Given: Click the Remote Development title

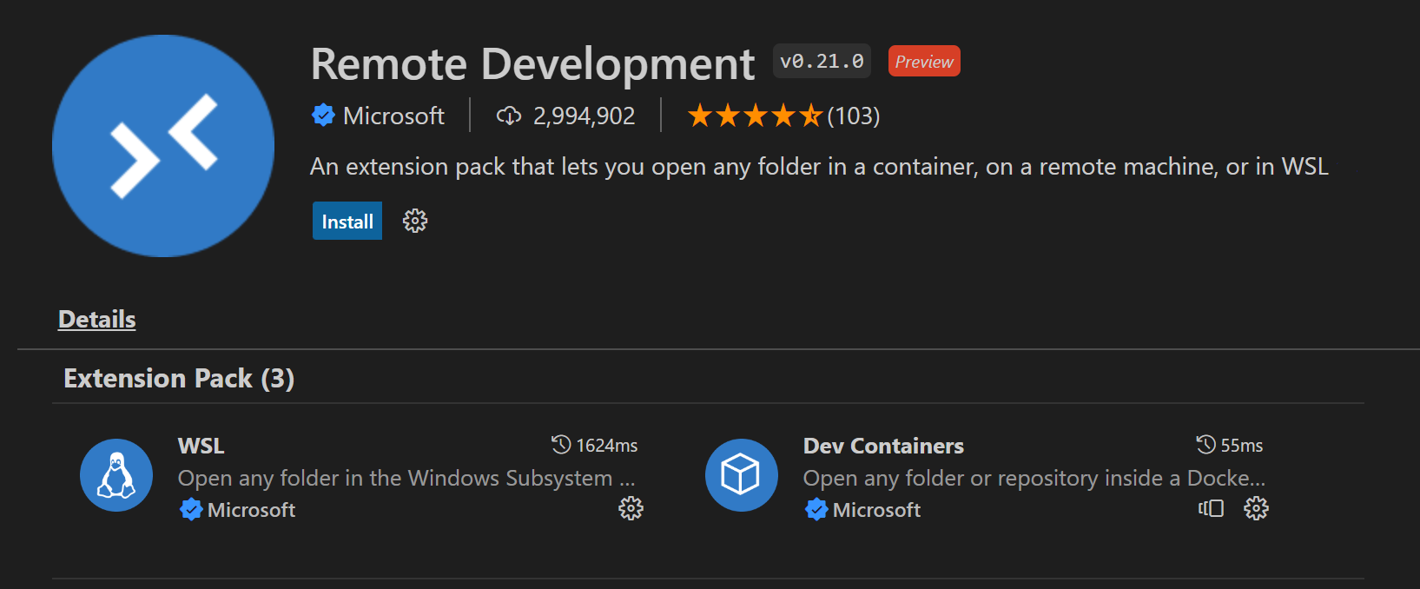Looking at the screenshot, I should pos(532,64).
